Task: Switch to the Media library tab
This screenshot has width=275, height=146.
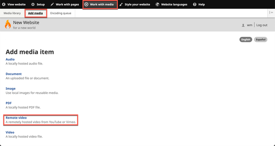Action: [12, 13]
